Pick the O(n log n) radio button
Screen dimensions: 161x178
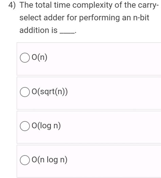(25, 160)
